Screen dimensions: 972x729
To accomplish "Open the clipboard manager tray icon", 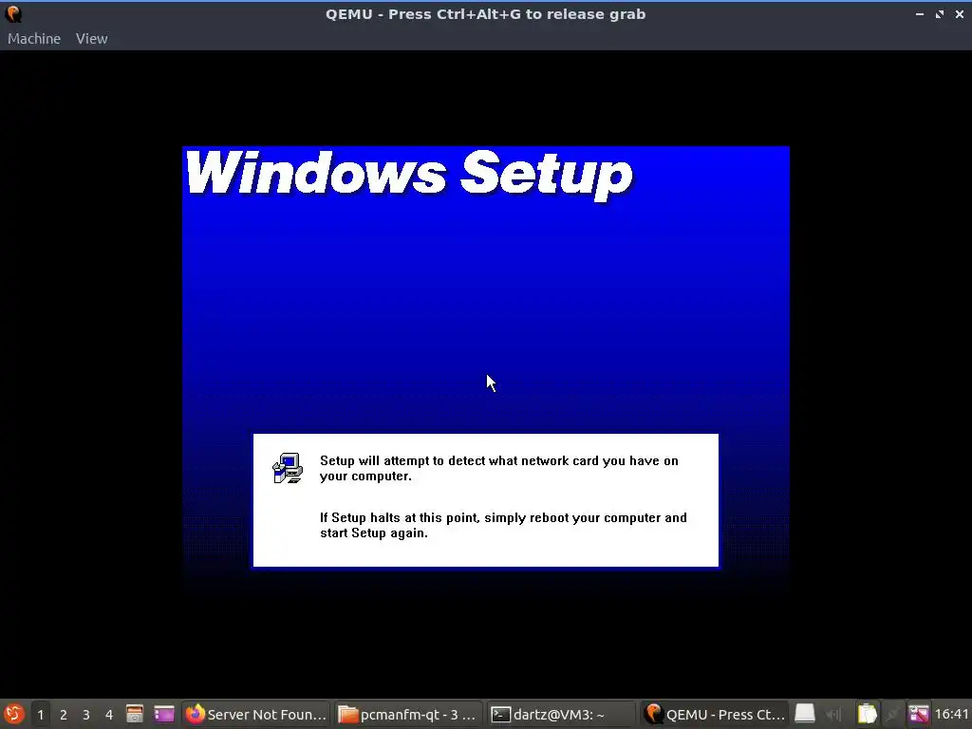I will tap(868, 714).
